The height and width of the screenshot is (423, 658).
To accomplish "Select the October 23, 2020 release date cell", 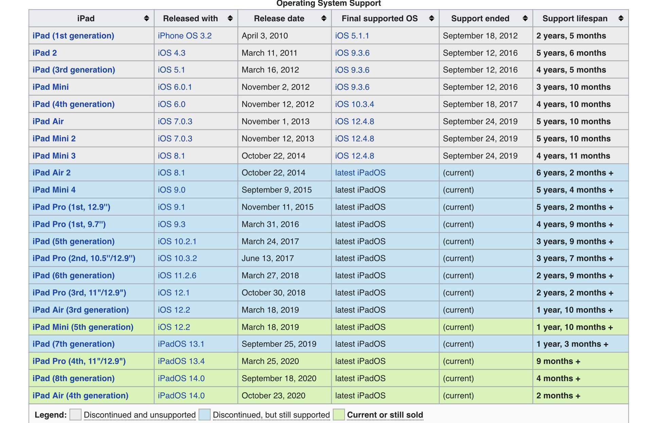I will [x=285, y=395].
